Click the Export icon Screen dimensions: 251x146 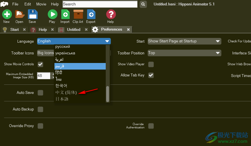click(x=91, y=14)
